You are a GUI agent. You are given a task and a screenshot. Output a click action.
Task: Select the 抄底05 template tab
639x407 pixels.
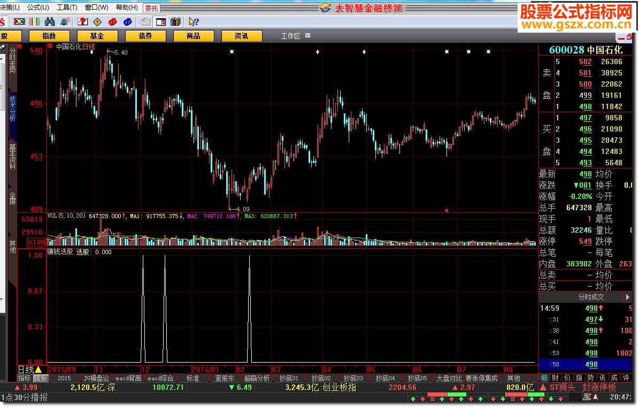[417, 378]
